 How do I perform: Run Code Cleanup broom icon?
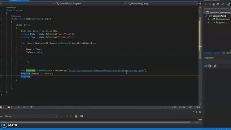point(31,107)
